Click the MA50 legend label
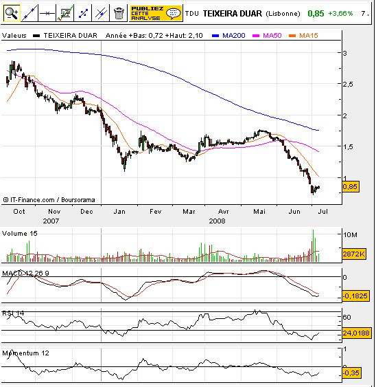Image resolution: width=376 pixels, height=387 pixels. 272,36
